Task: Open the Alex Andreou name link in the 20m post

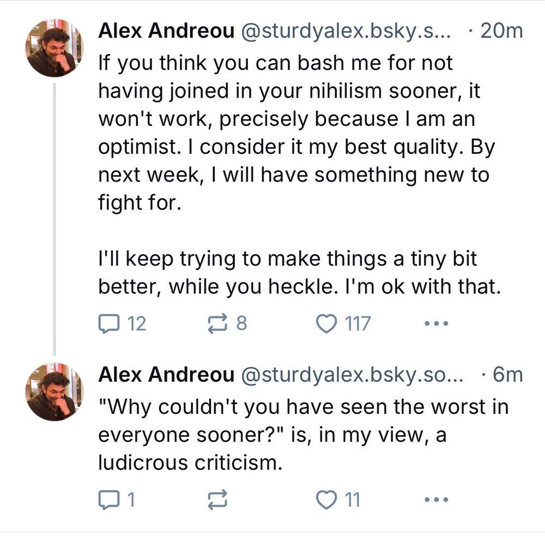Action: 166,32
